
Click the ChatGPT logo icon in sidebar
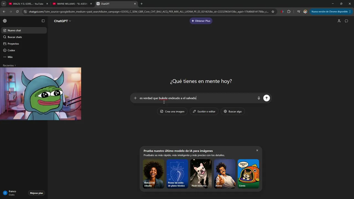coord(5,21)
